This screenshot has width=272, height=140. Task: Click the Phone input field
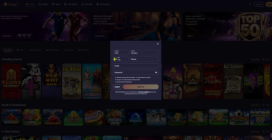click(x=144, y=59)
